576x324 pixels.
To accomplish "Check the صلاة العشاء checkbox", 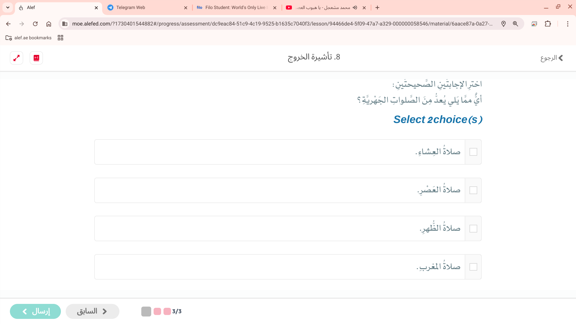I will tap(473, 152).
